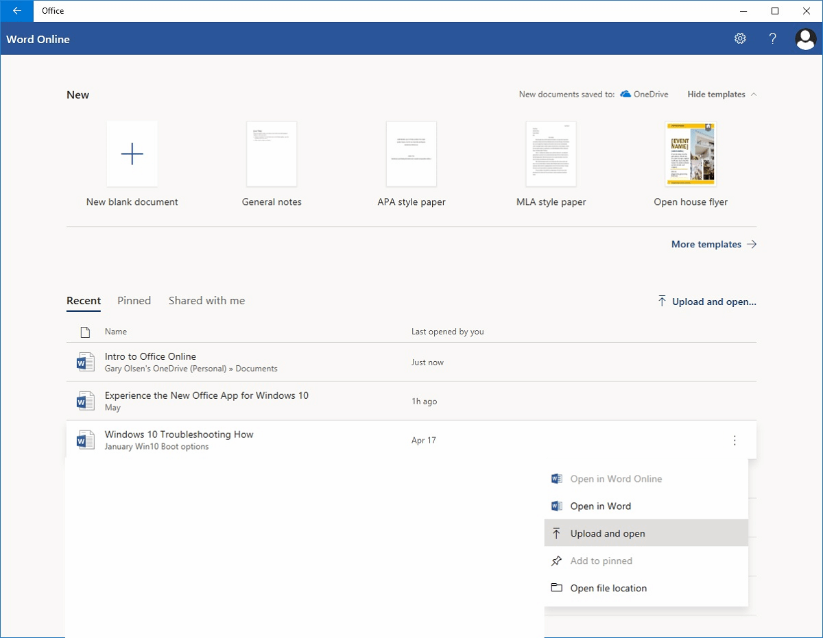Click the Word document icon beside Intro to Office Online

point(85,362)
